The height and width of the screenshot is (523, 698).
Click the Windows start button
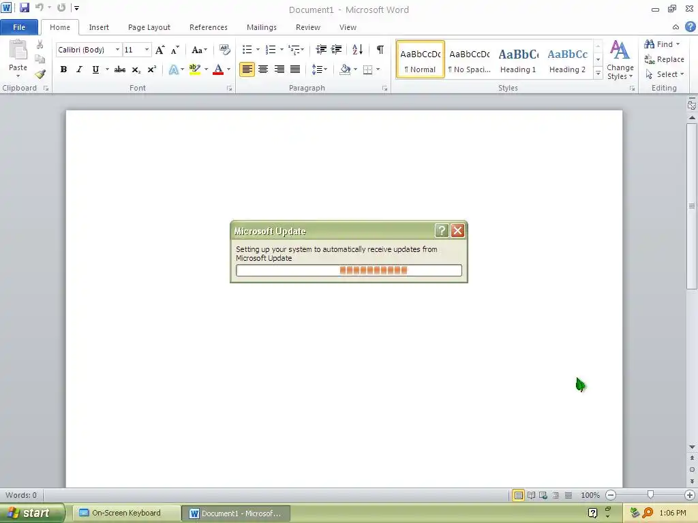(x=31, y=513)
